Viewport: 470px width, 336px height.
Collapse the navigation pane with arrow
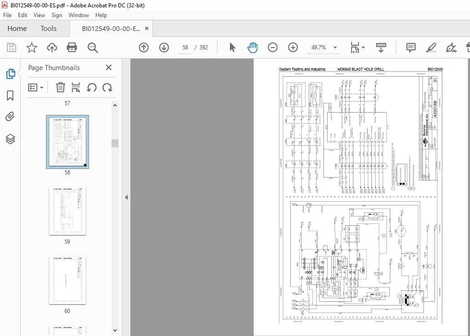click(126, 197)
